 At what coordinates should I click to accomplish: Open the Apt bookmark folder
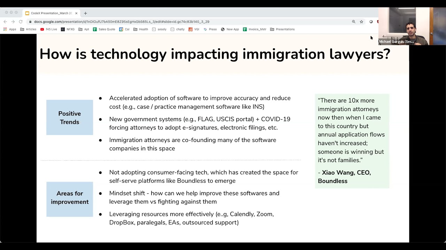84,29
